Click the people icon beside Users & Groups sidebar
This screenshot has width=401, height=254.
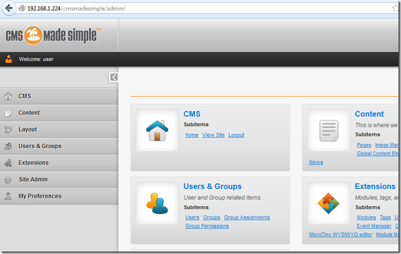coord(8,146)
